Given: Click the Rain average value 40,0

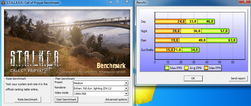Looking at the screenshot, I should click(x=202, y=40).
